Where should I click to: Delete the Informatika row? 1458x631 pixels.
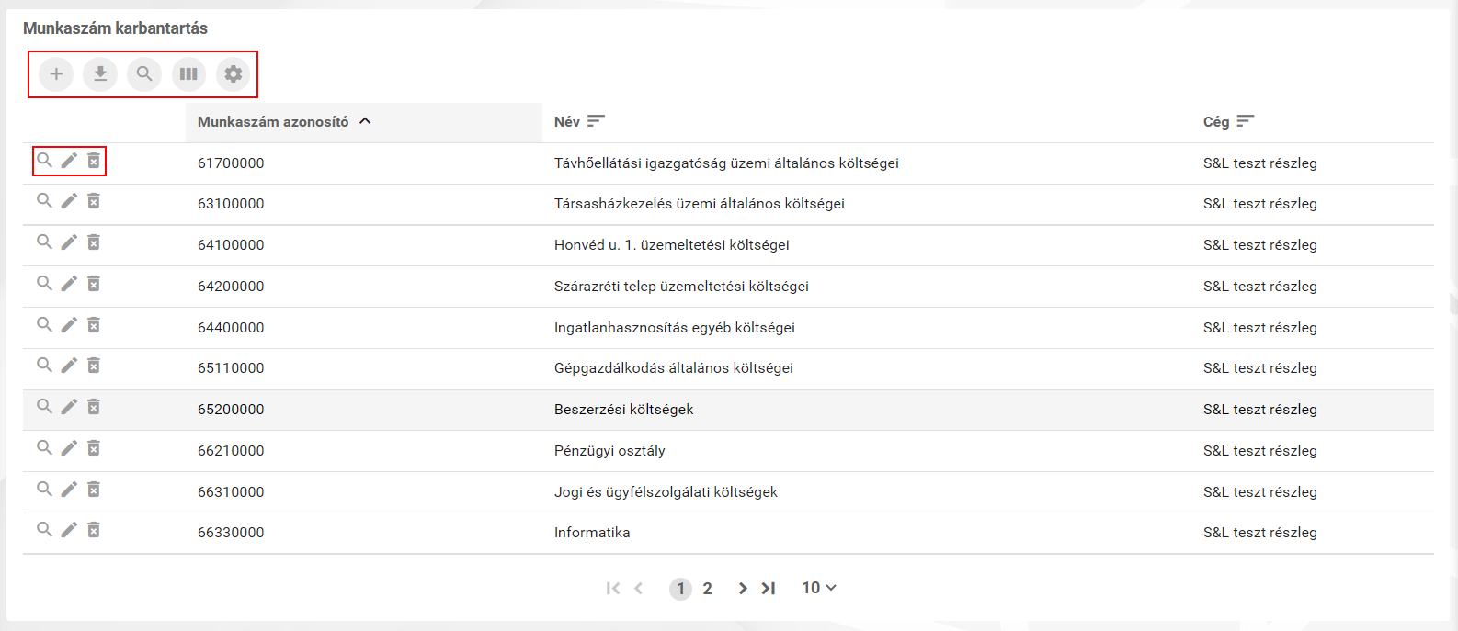[94, 530]
